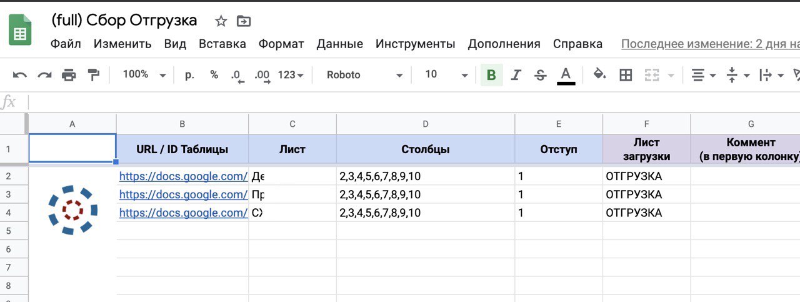Click the redo arrow icon
The height and width of the screenshot is (302, 800).
point(44,75)
